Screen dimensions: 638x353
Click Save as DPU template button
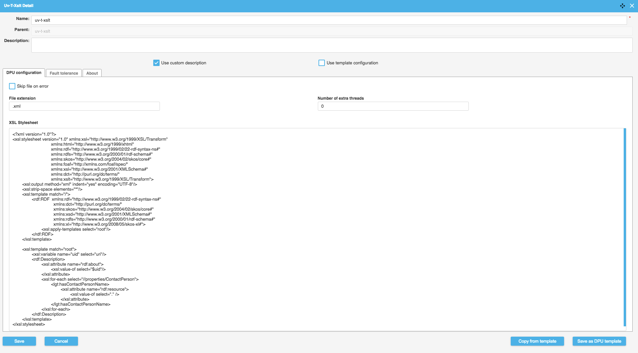tap(599, 341)
